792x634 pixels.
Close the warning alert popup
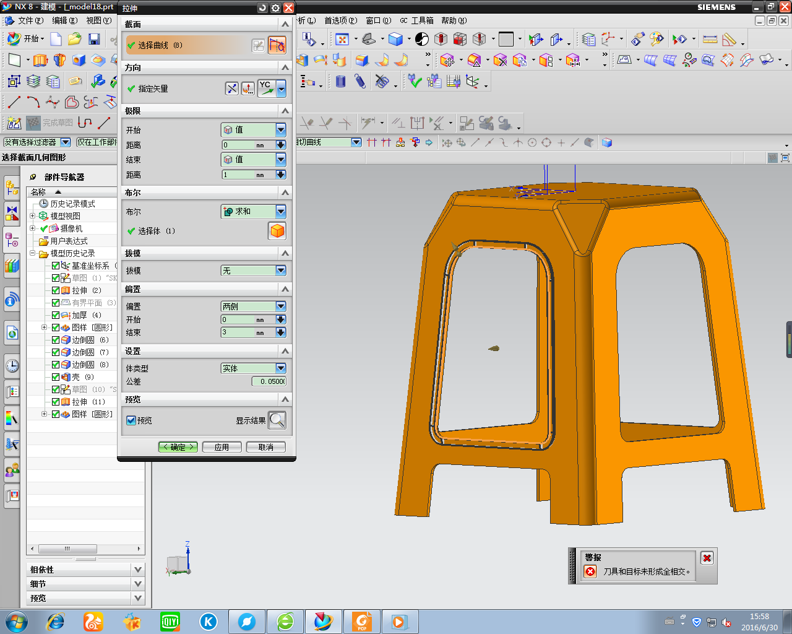point(707,558)
